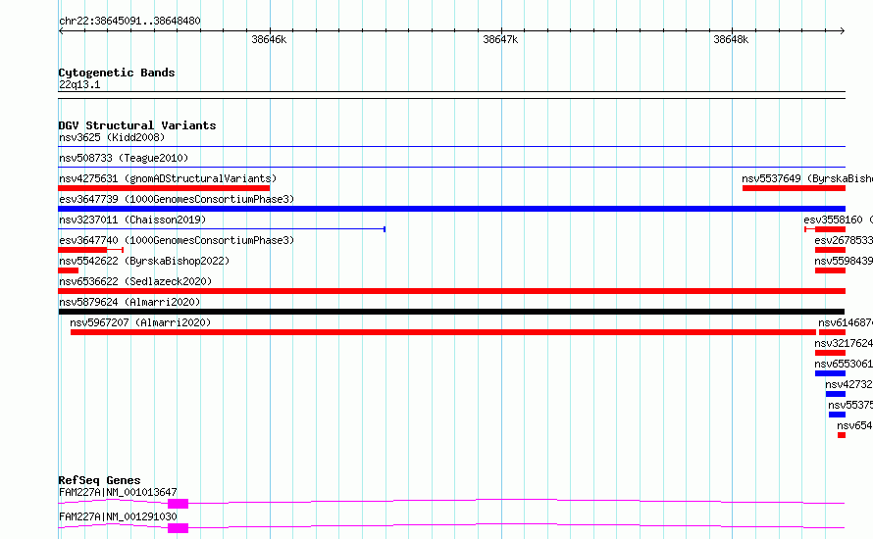Open the Cytogenetic Bands track heading
Screen dimensions: 873x539
[117, 73]
